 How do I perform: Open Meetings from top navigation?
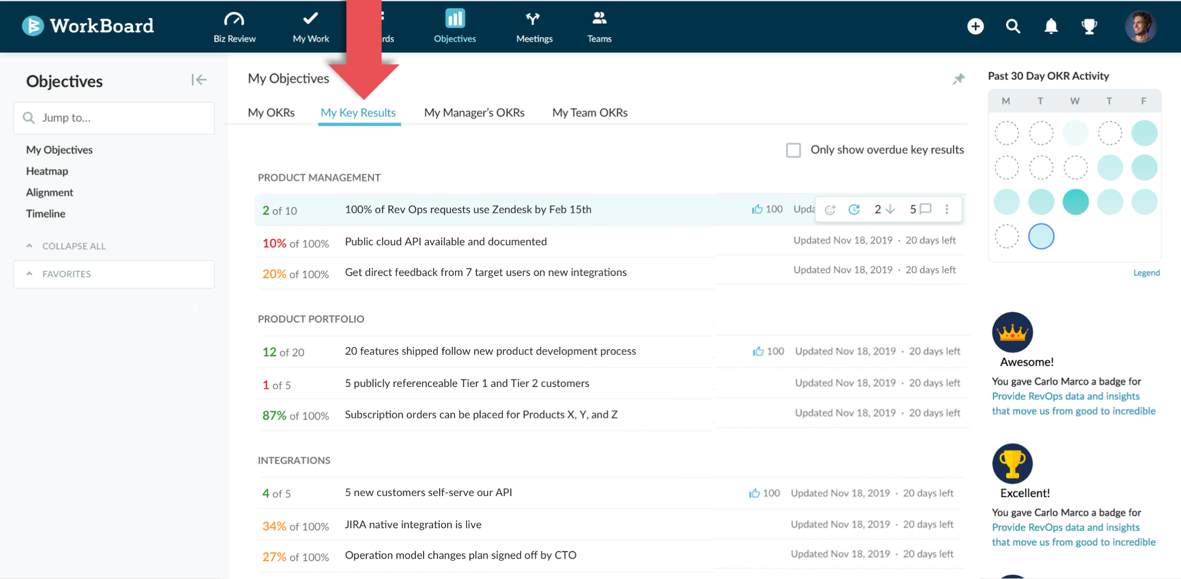point(534,27)
